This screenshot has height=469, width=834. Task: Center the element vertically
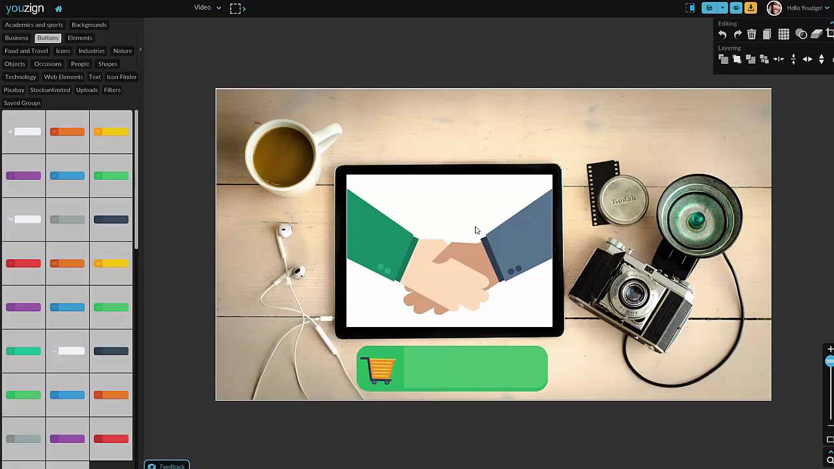pos(793,59)
